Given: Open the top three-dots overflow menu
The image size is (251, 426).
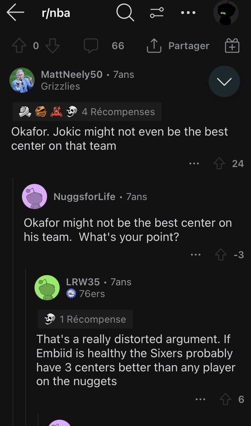Looking at the screenshot, I should point(188,13).
